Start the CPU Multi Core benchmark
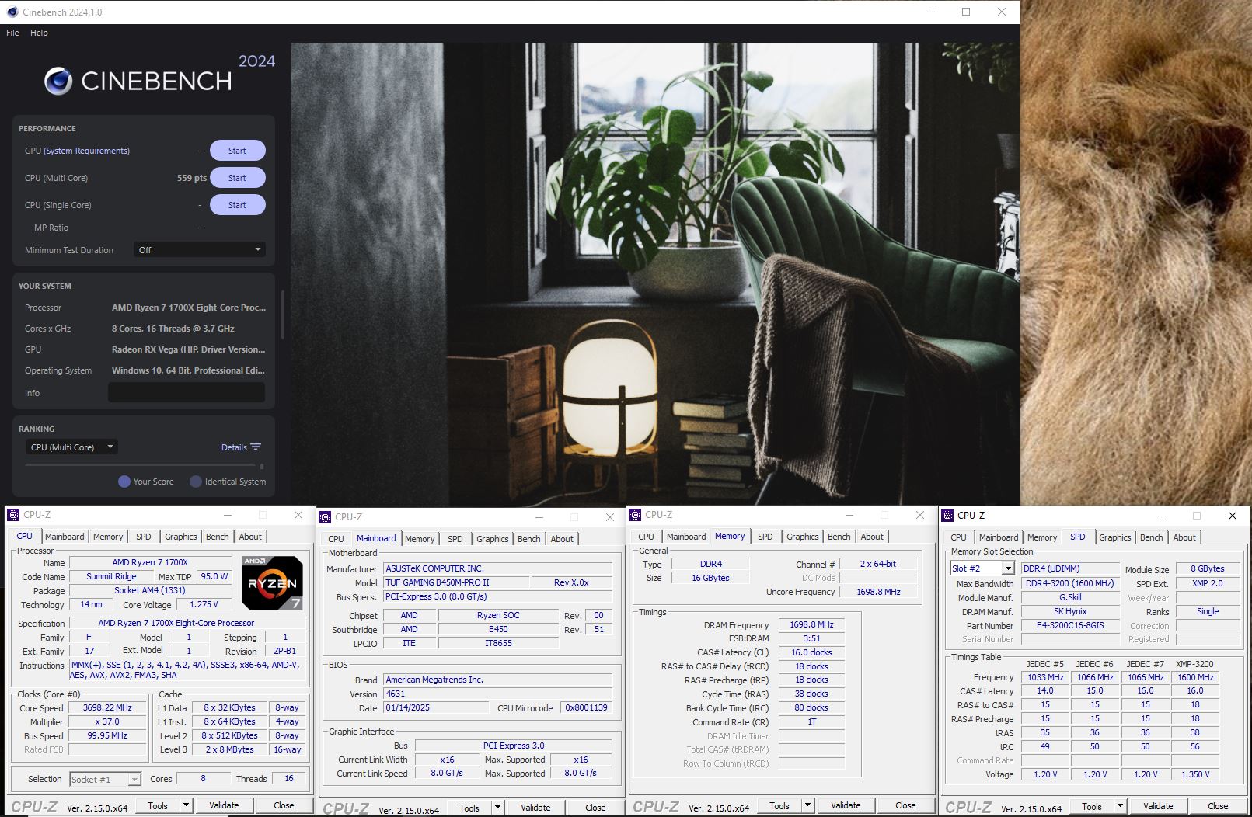The height and width of the screenshot is (817, 1252). 237,178
